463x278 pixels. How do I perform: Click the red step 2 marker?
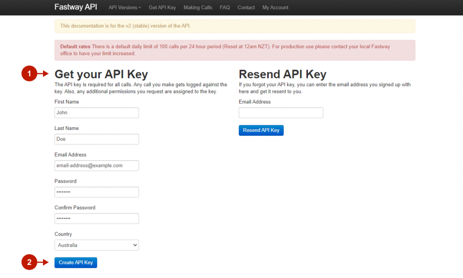click(29, 262)
